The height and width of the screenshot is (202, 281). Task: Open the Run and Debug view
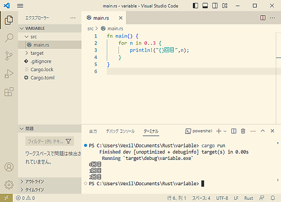pyautogui.click(x=8, y=74)
